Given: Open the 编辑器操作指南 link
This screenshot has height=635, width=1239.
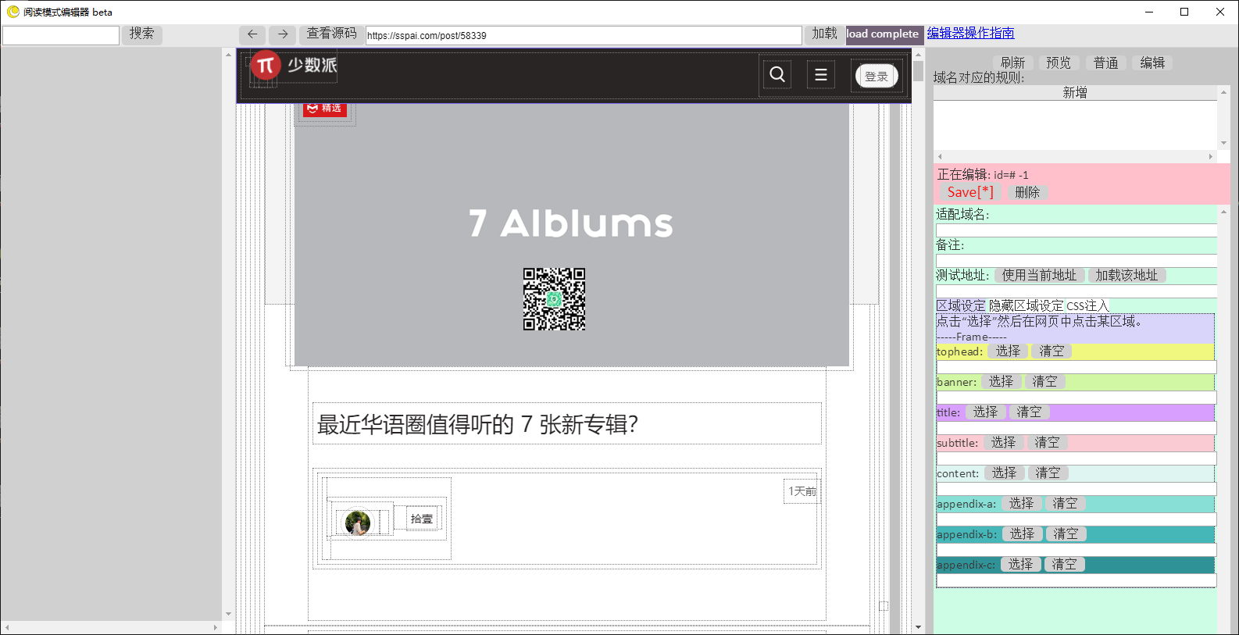Looking at the screenshot, I should (x=970, y=34).
